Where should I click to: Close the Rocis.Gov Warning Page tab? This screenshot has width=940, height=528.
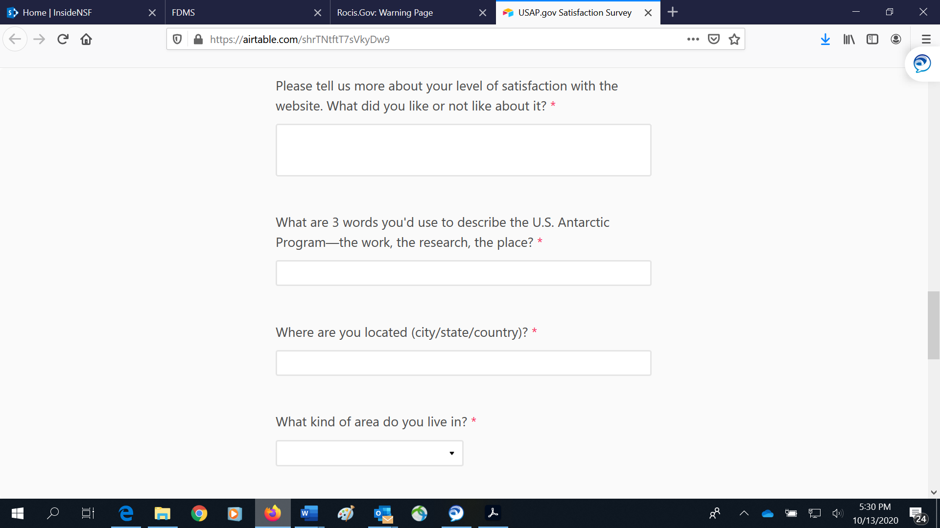pyautogui.click(x=482, y=13)
